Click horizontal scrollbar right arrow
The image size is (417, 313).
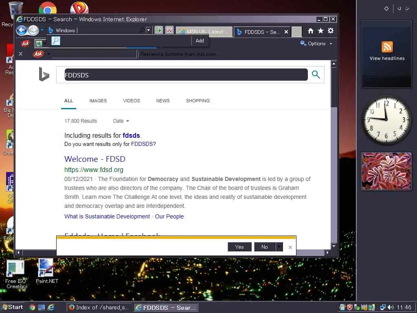tap(327, 252)
